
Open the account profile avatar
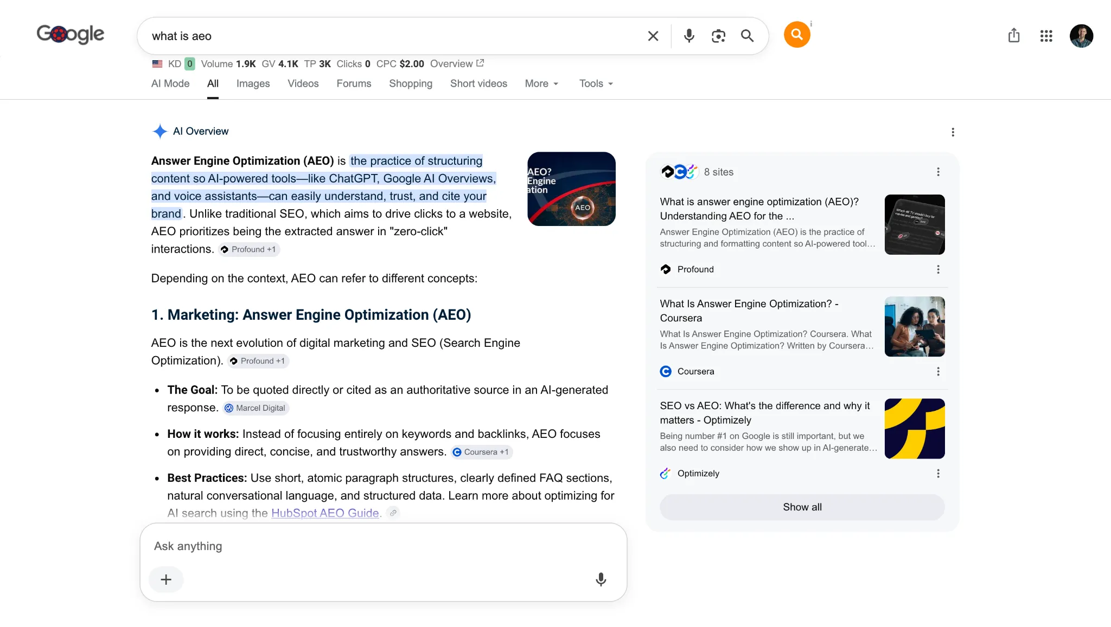pyautogui.click(x=1081, y=36)
